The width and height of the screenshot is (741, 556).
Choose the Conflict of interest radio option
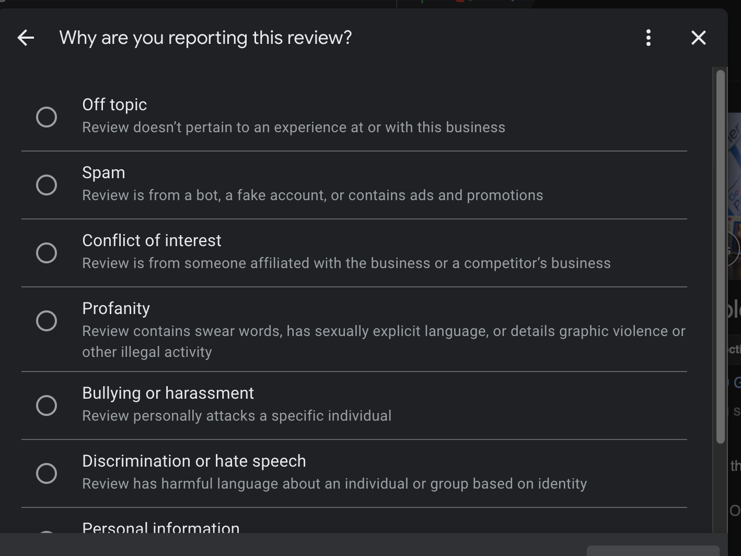(47, 253)
